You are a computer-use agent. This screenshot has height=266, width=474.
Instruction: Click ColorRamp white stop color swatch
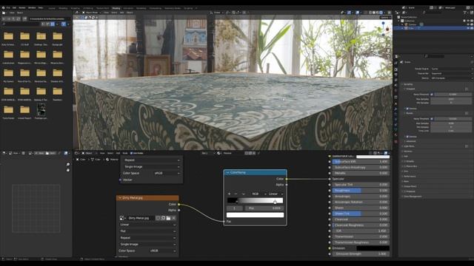(x=255, y=215)
